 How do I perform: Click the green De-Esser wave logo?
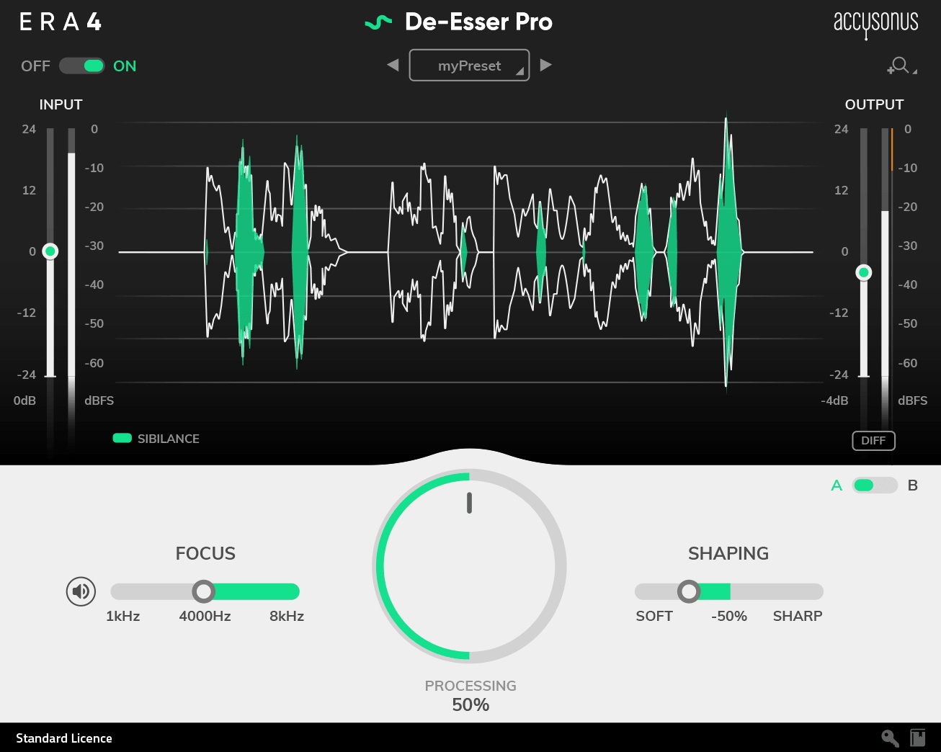(x=378, y=23)
